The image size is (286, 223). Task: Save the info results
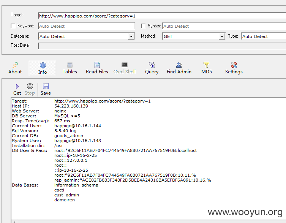click(46, 89)
